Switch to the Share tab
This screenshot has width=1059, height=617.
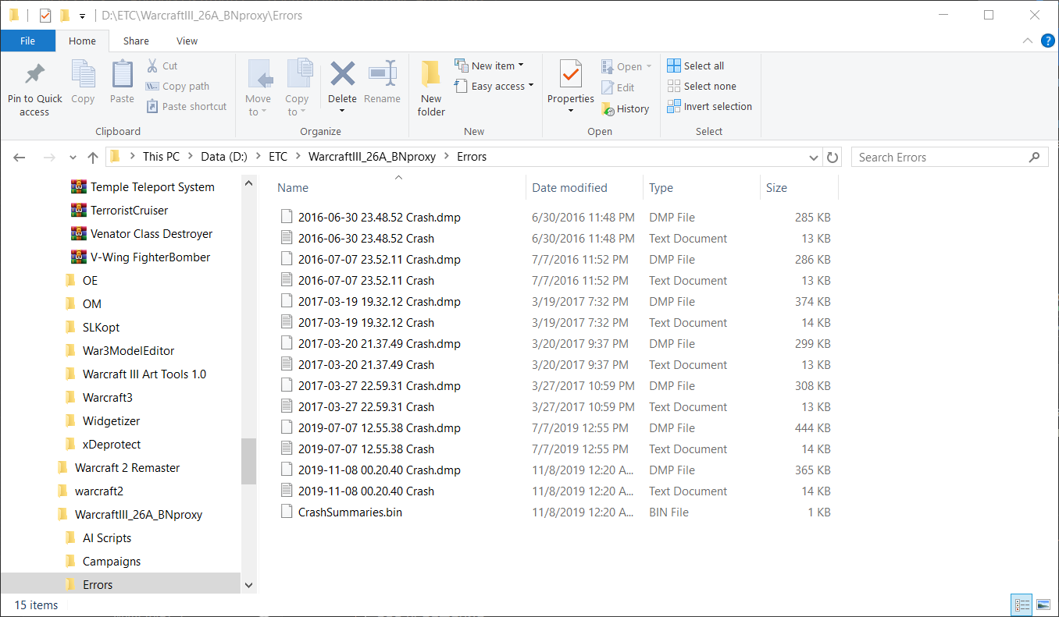pyautogui.click(x=136, y=41)
